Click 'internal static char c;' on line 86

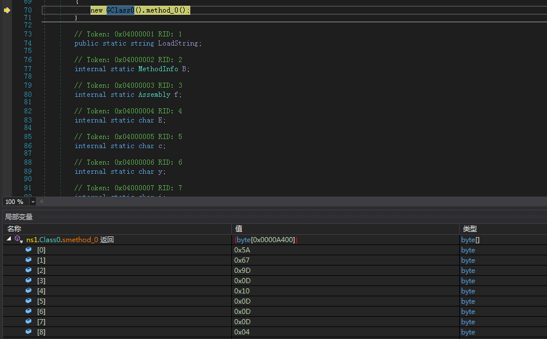pos(120,146)
